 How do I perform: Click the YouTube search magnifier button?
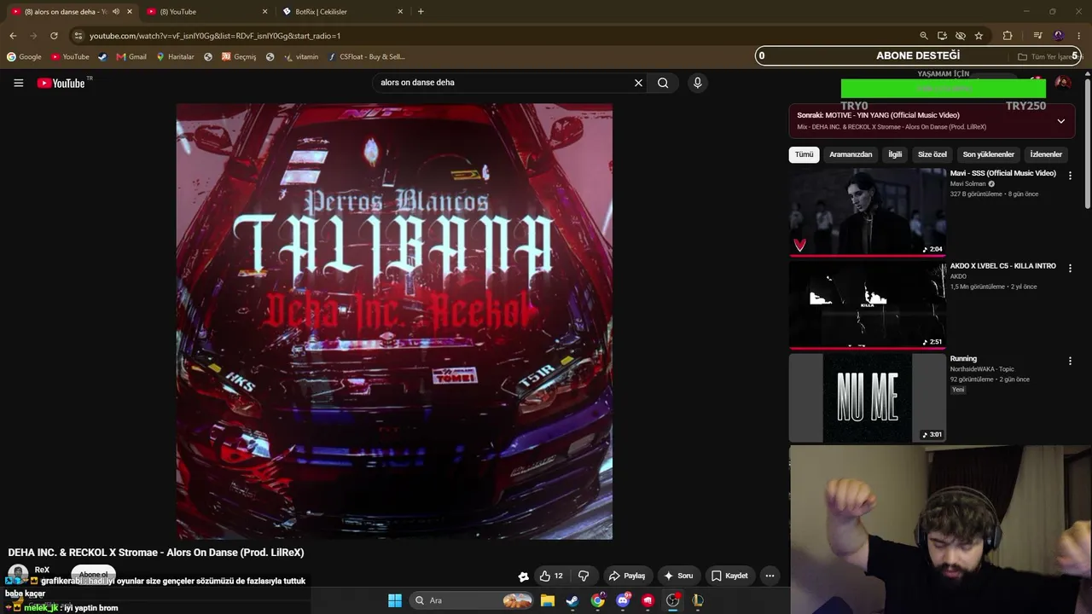click(x=663, y=83)
